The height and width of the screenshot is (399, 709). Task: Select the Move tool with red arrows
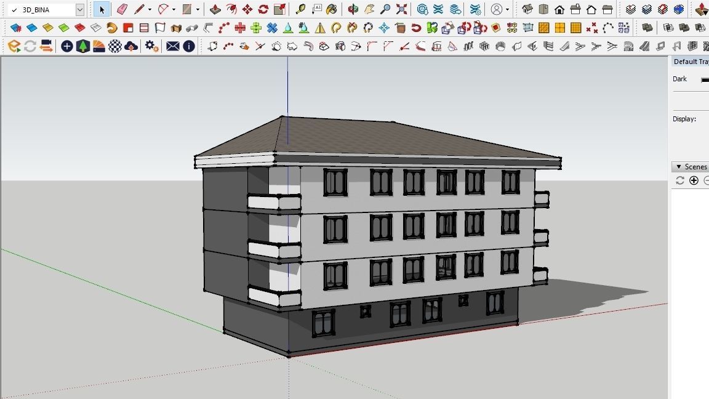[x=247, y=9]
